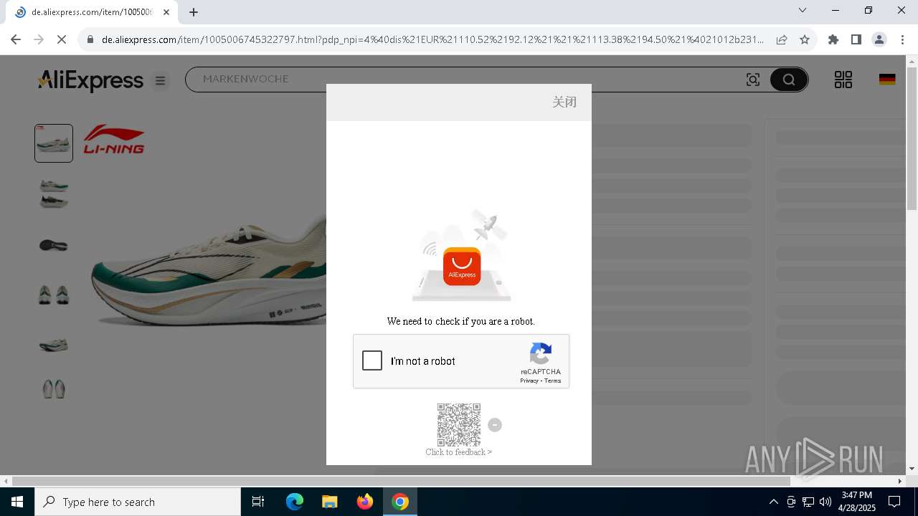Open the German flag language selector
The width and height of the screenshot is (918, 516).
(887, 80)
